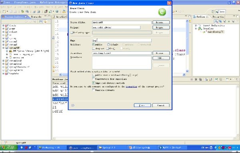Click the Finish button
240x153 pixels.
pyautogui.click(x=142, y=105)
